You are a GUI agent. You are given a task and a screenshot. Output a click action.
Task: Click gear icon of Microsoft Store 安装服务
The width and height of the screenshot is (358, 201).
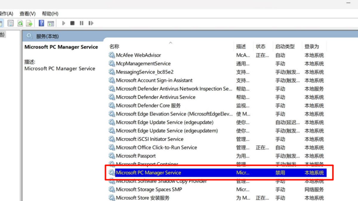click(x=112, y=198)
